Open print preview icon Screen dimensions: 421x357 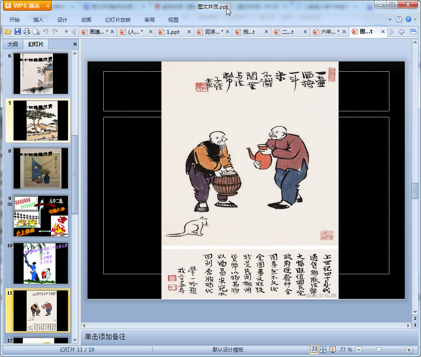[x=36, y=32]
